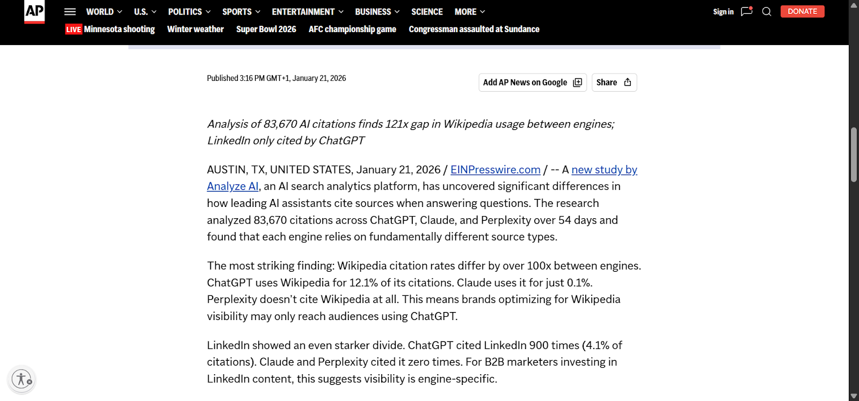Click the scrollbar down arrow
859x401 pixels.
coord(854,396)
